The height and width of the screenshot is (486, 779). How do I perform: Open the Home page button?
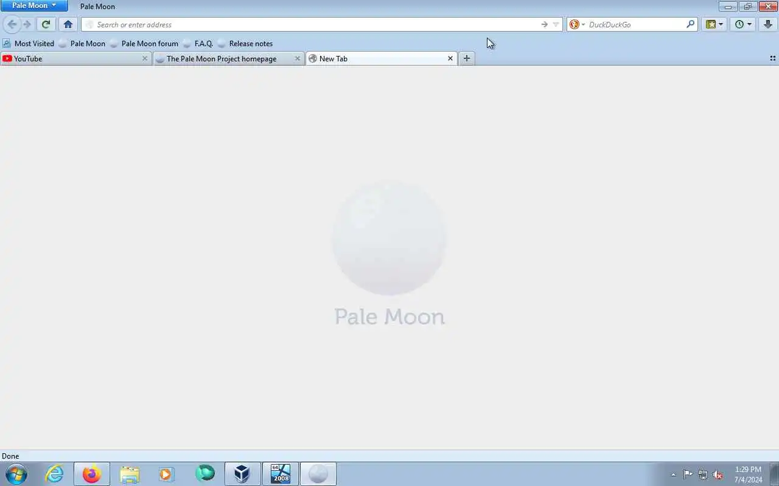[68, 24]
